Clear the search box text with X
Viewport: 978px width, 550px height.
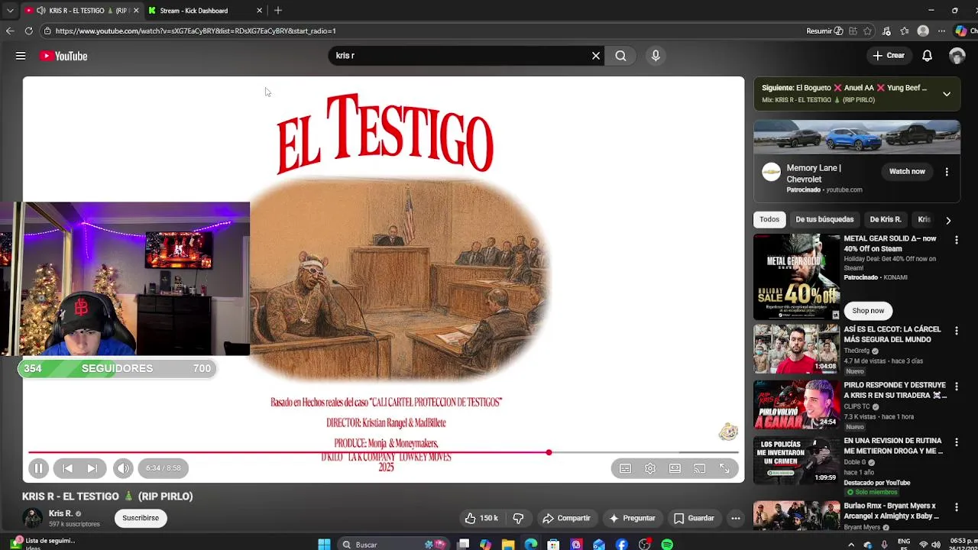click(596, 56)
